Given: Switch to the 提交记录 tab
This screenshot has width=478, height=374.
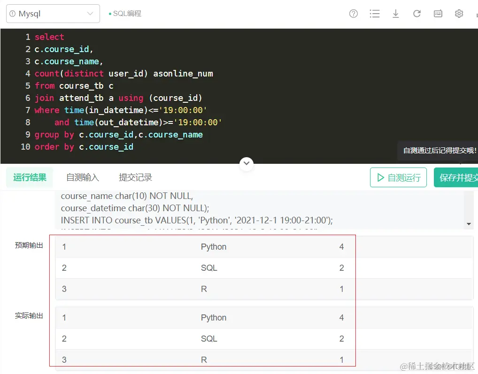Looking at the screenshot, I should click(135, 177).
